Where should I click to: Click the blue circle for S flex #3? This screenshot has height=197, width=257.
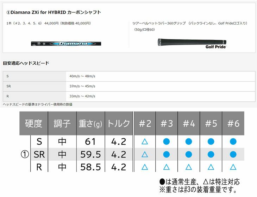pos(167,142)
